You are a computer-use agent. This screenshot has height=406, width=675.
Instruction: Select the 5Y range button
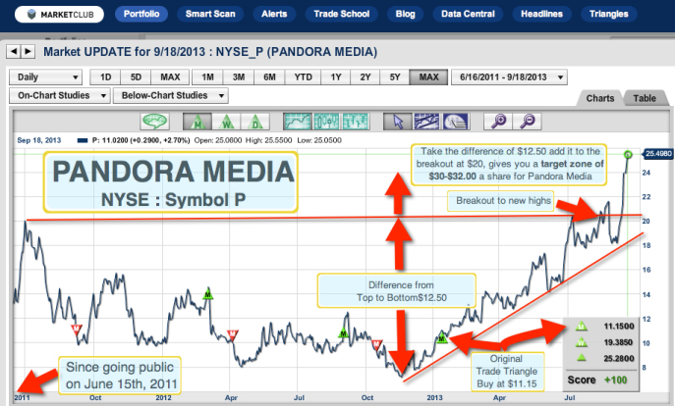point(395,77)
